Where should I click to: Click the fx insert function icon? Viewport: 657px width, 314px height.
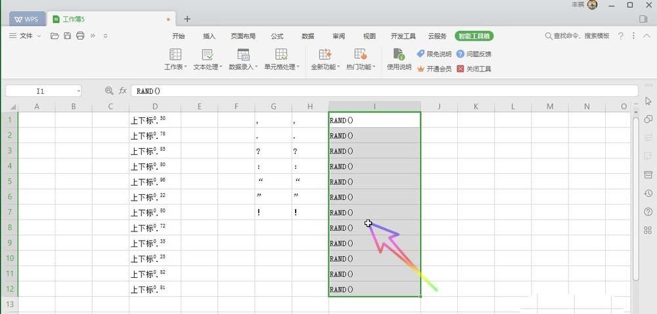122,90
